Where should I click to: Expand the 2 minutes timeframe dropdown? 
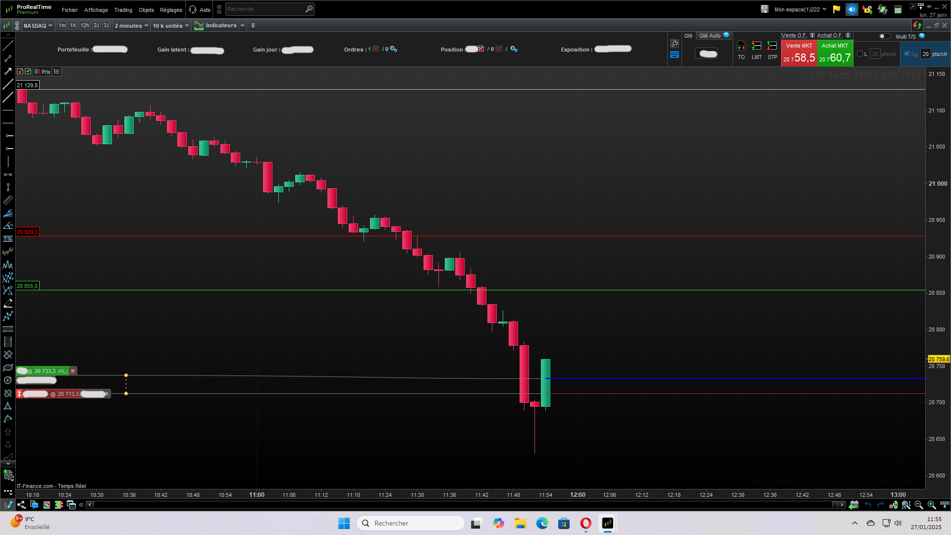(131, 26)
